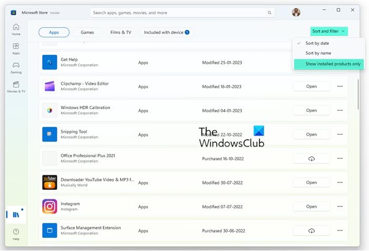Image resolution: width=369 pixels, height=251 pixels.
Task: Switch to the Films & TV tab
Action: pyautogui.click(x=121, y=32)
